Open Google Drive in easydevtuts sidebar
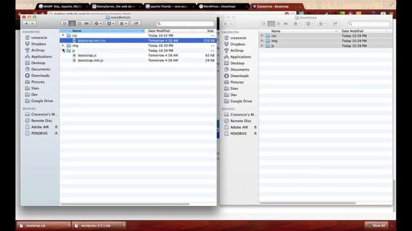 42,101
